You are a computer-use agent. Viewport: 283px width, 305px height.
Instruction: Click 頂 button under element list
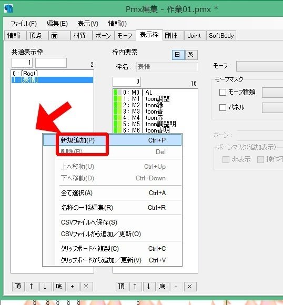point(122,286)
